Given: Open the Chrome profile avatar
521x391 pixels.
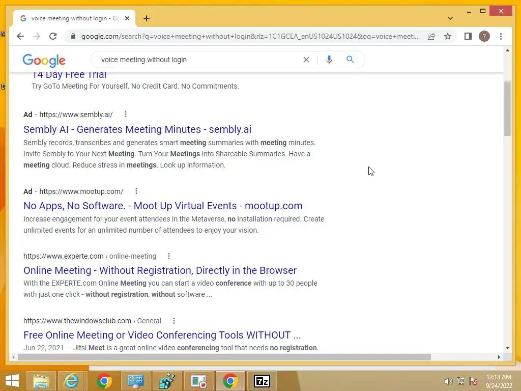Looking at the screenshot, I should [x=484, y=36].
